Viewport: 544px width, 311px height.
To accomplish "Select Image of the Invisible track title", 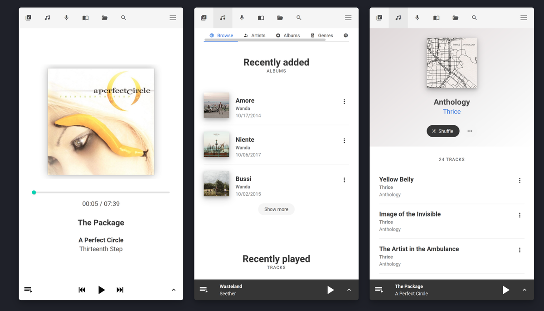I will (410, 214).
